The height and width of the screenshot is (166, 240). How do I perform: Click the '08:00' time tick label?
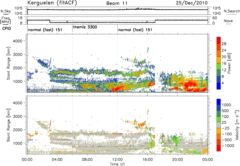pos(87,160)
